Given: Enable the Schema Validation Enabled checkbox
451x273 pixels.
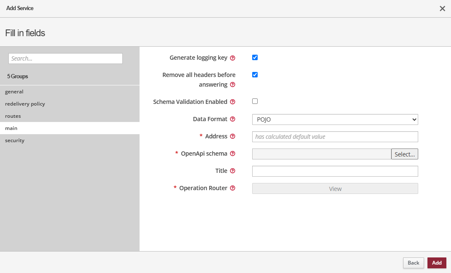Looking at the screenshot, I should tap(255, 101).
